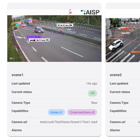The image size is (140, 140).
Task: Click the white SUV in scene2 video
Action: 116,45
